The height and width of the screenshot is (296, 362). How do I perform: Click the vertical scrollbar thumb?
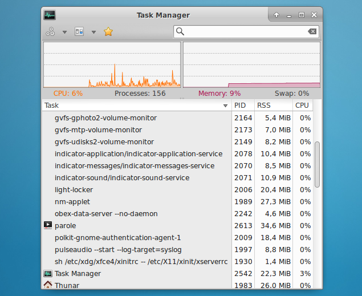(317, 164)
